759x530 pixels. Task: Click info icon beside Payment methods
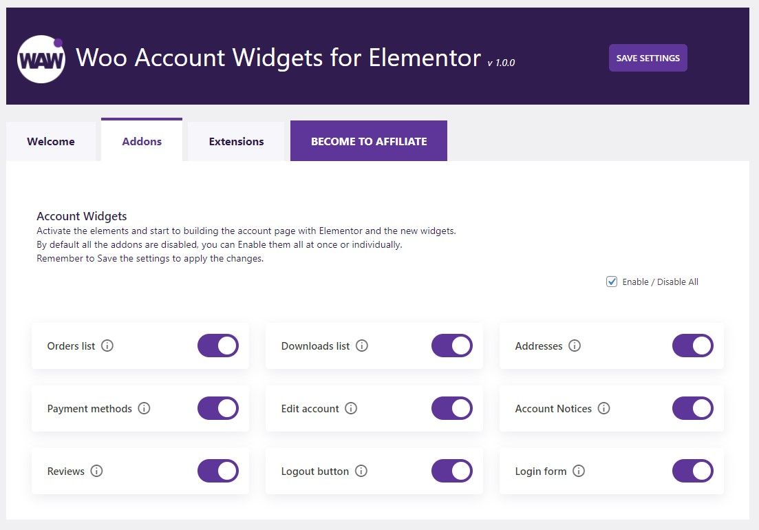144,408
